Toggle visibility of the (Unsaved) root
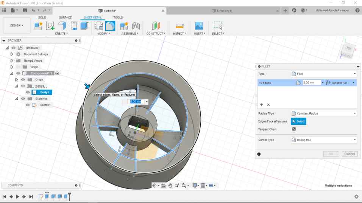This screenshot has height=203, width=362. pyautogui.click(x=14, y=48)
